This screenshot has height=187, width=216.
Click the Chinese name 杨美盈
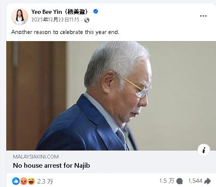[x=76, y=12]
